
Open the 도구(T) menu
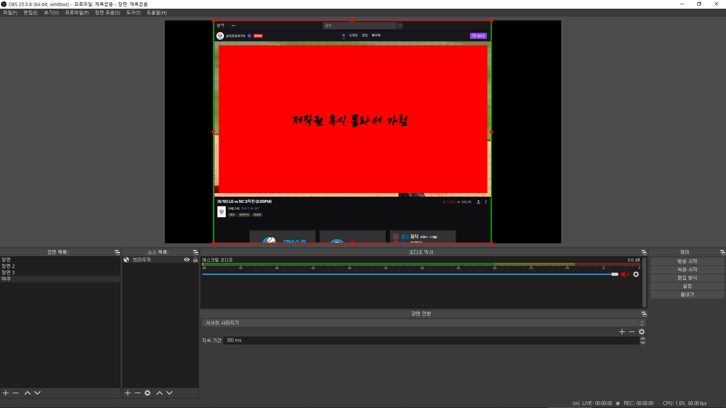point(133,12)
